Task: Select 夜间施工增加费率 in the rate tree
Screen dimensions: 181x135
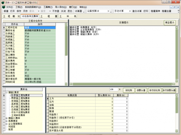Action: pos(21,101)
